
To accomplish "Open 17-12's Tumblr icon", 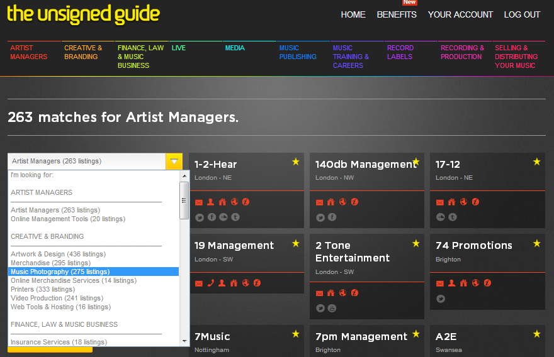I will pos(453,217).
